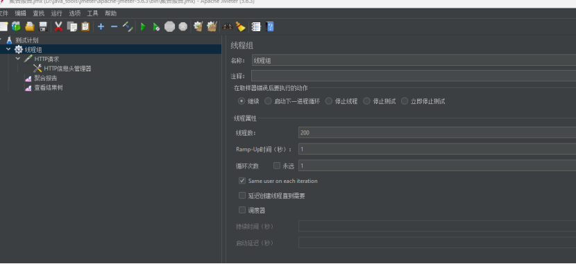Click the 注释 input field
Image resolution: width=576 pixels, height=264 pixels.
click(x=414, y=76)
